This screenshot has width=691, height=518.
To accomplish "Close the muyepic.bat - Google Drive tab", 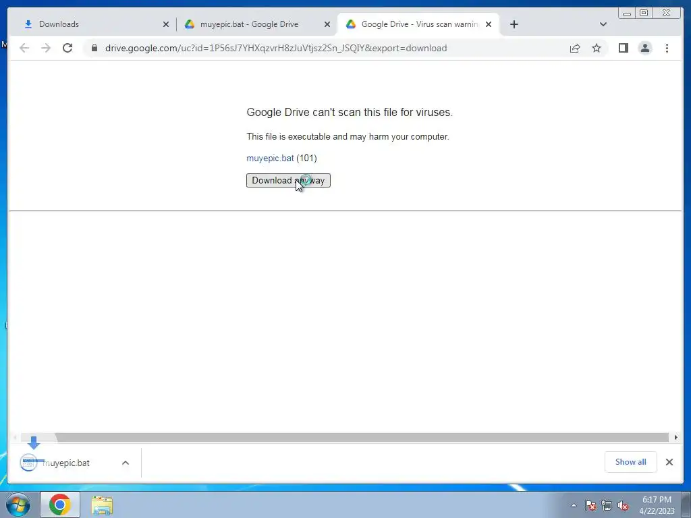I will (x=327, y=24).
